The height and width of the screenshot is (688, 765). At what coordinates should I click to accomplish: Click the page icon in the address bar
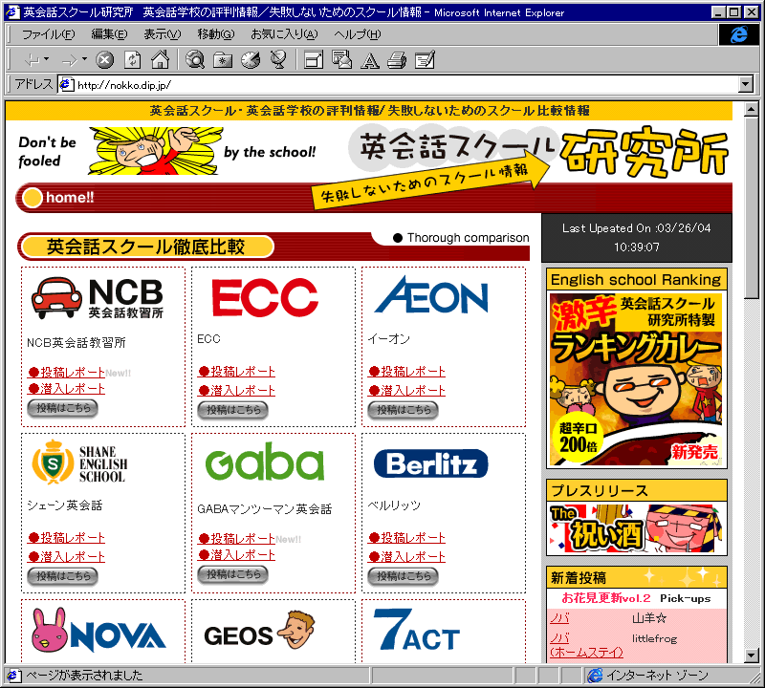click(x=66, y=84)
